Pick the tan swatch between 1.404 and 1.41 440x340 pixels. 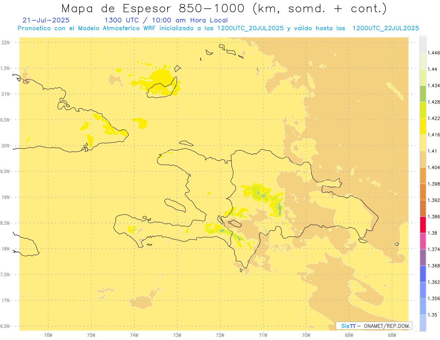point(423,159)
